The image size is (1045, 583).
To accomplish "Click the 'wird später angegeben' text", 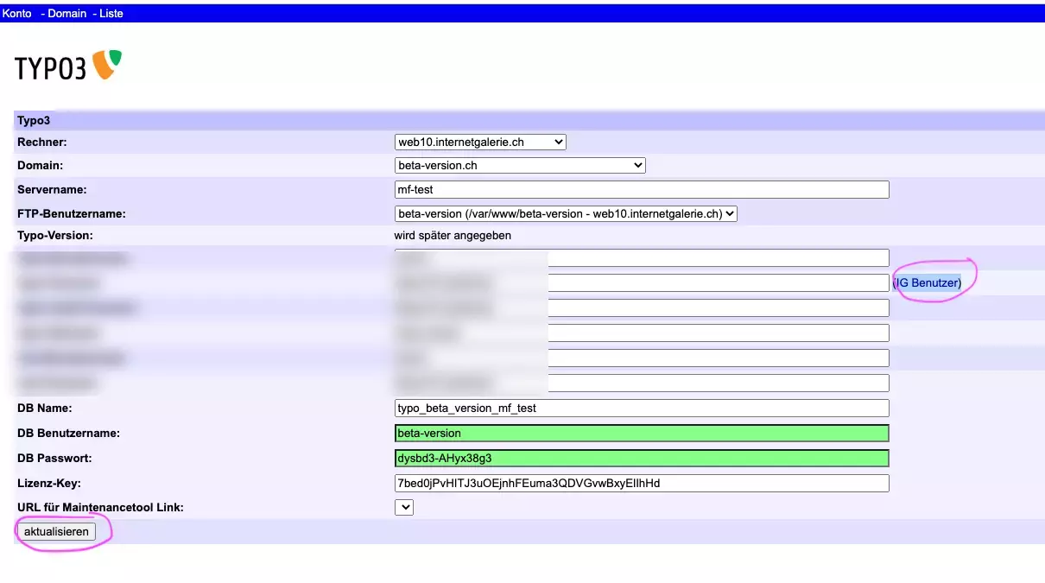I will click(454, 236).
